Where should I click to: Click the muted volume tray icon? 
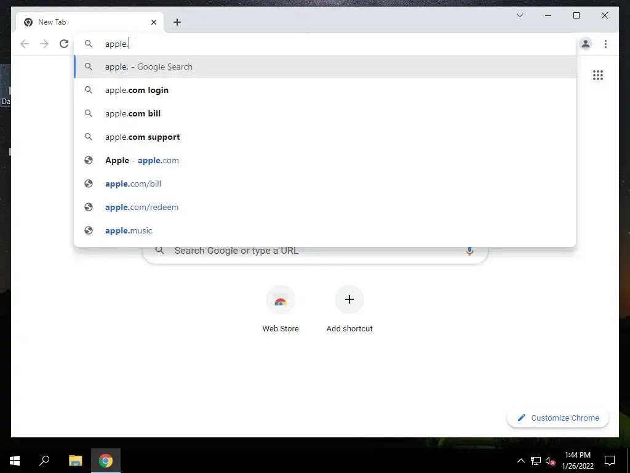[x=550, y=461]
